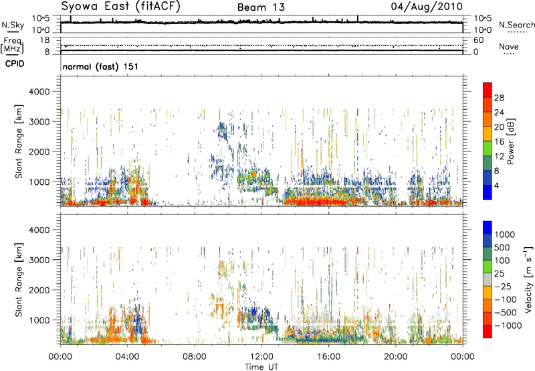Click the 'Time UT' axis title
The height and width of the screenshot is (371, 535).
[261, 367]
